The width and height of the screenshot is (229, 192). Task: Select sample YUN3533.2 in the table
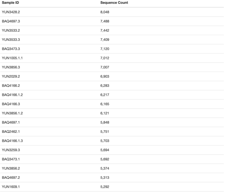coord(11,30)
